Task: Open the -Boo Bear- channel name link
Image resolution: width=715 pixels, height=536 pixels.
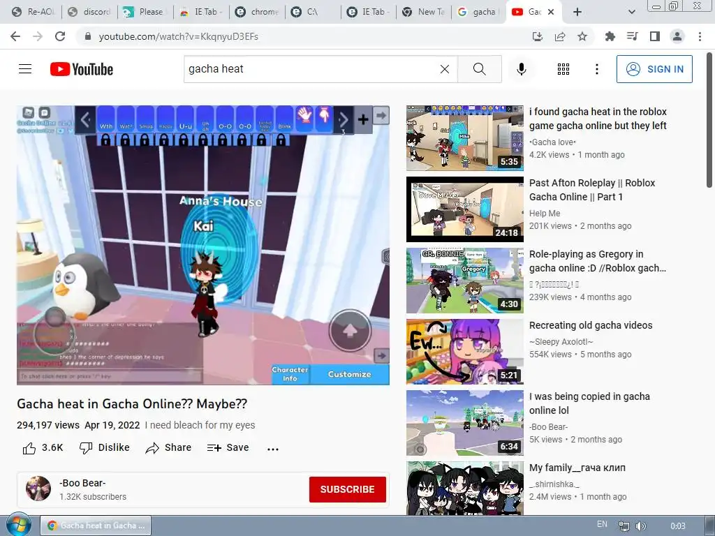Action: 82,483
